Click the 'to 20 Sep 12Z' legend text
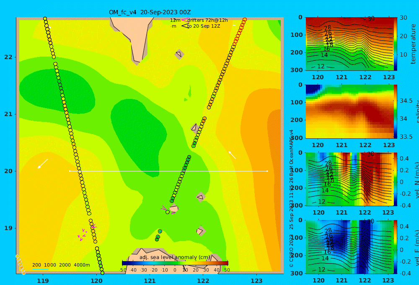Viewport: 419px width, 285px height. 204,26
